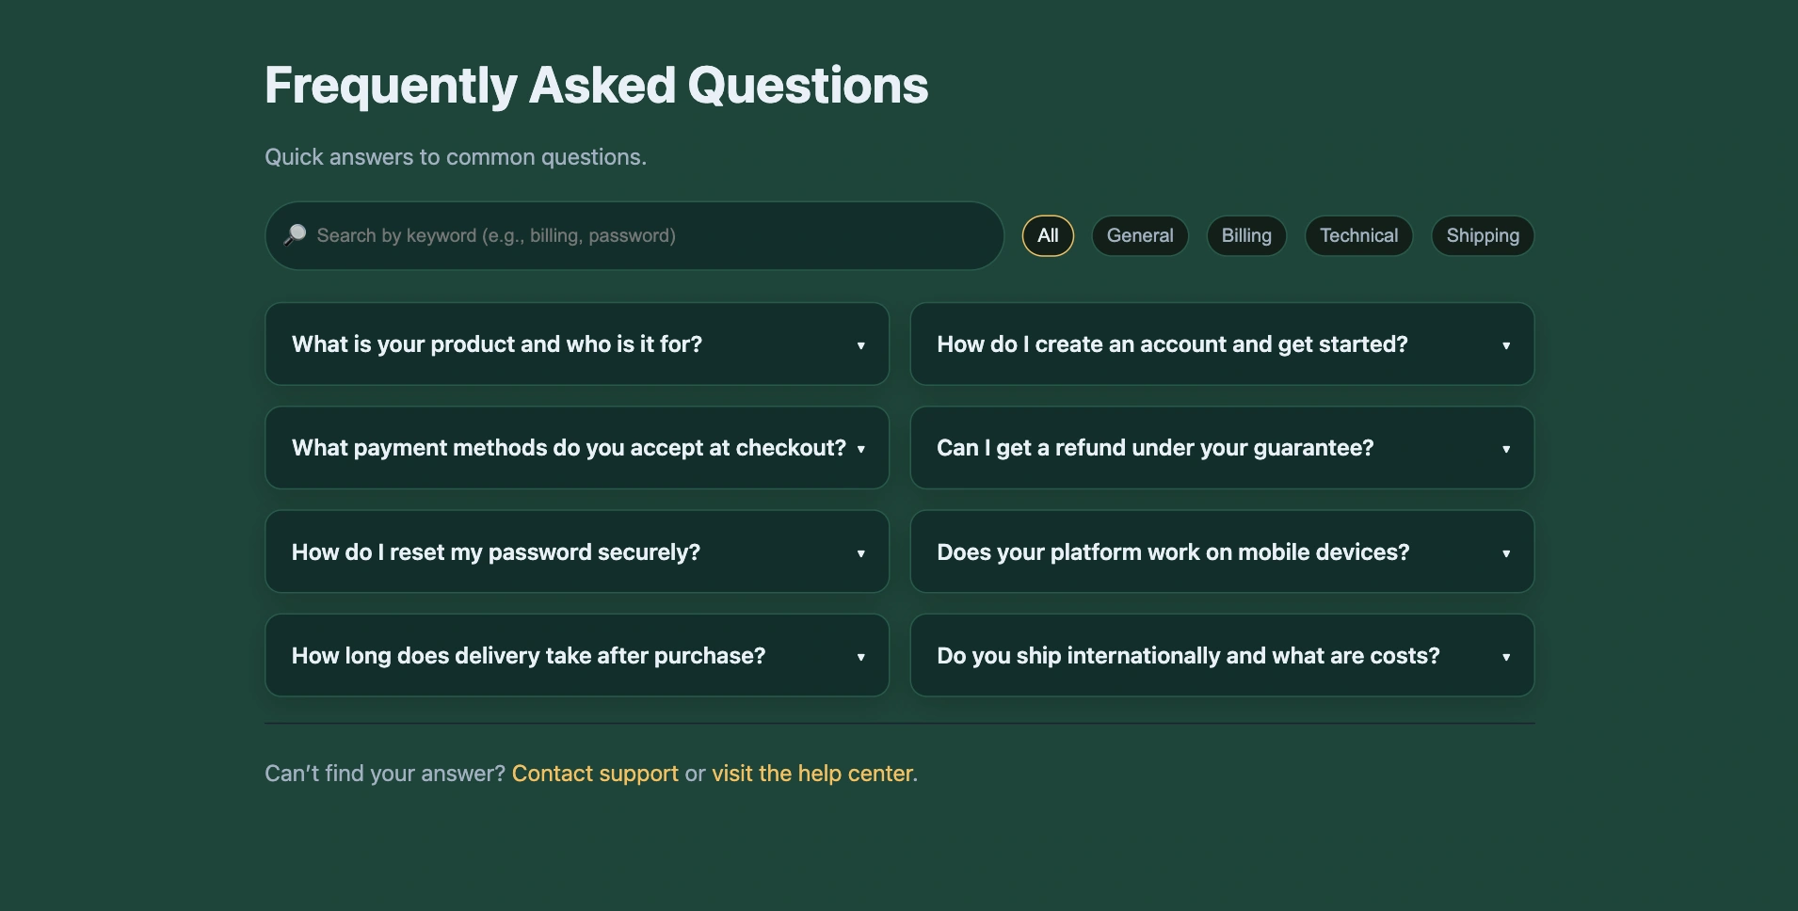Expand 'How do I create an account' question
The image size is (1798, 911).
coord(1222,344)
